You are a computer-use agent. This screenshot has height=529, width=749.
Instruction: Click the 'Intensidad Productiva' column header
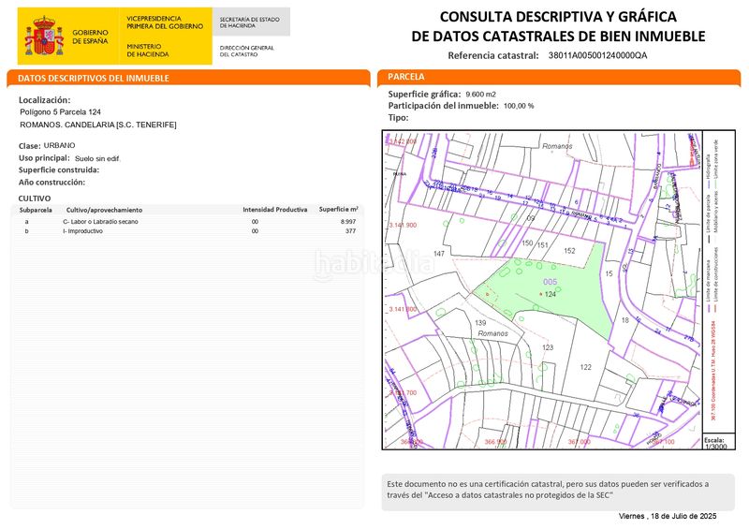tap(275, 210)
